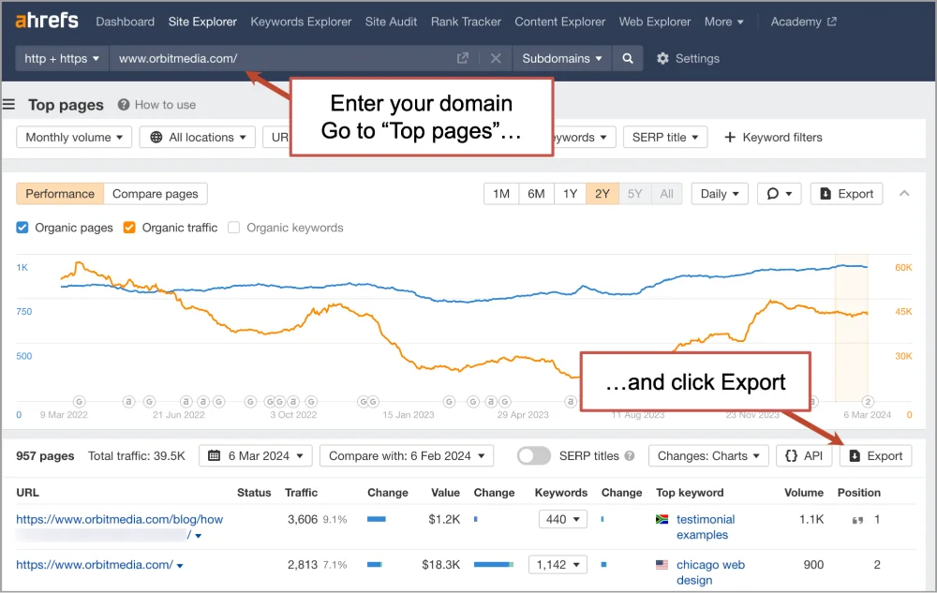The image size is (937, 593).
Task: Open the 1,142 keywords dropdown
Action: pos(558,564)
